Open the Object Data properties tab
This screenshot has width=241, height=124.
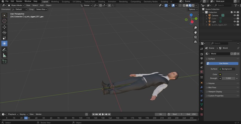click(x=202, y=105)
